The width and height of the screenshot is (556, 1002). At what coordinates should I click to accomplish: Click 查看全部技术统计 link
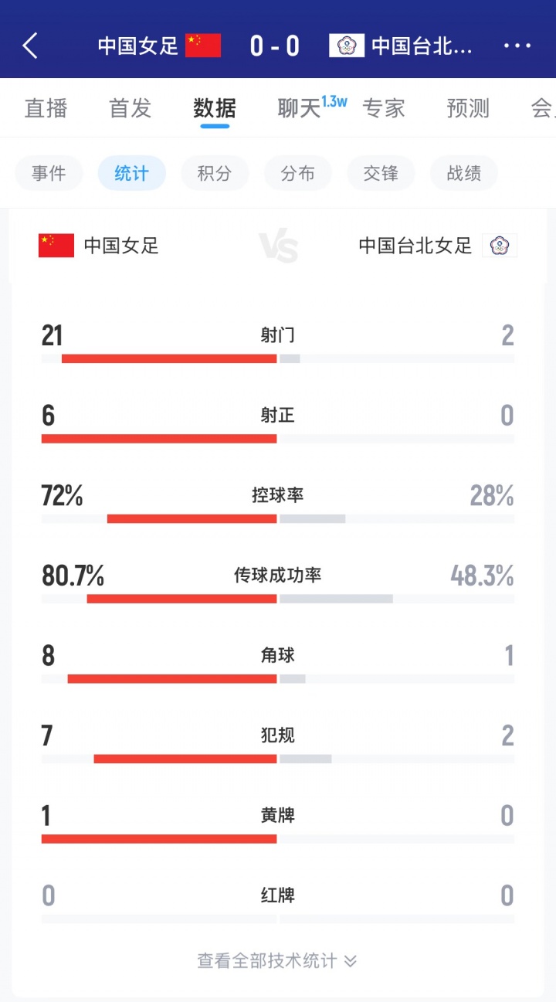coord(267,961)
